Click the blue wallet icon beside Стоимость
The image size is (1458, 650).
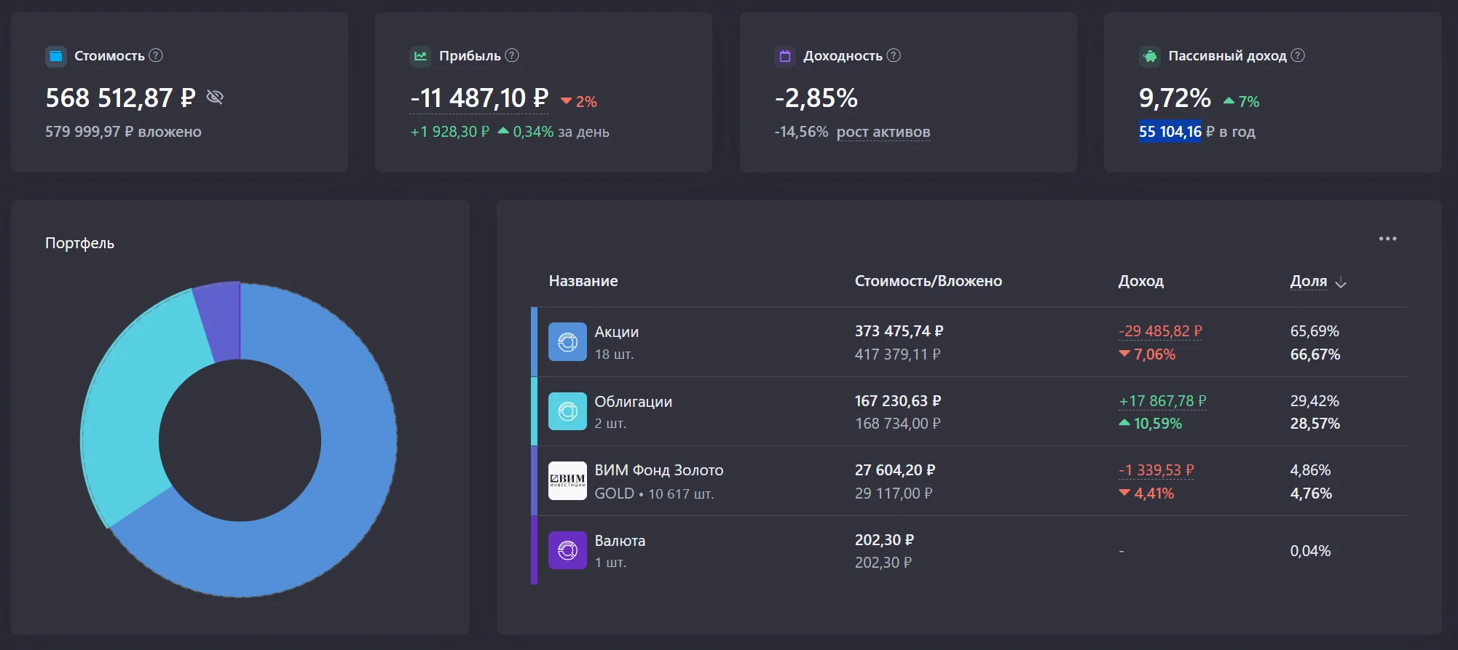click(56, 56)
